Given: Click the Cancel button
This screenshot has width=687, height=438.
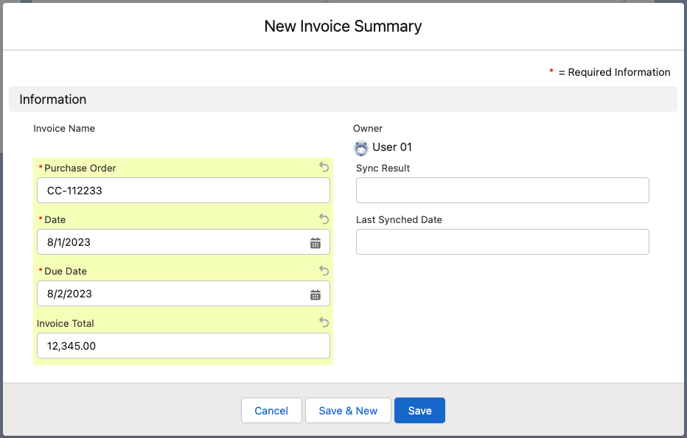Looking at the screenshot, I should tap(271, 411).
